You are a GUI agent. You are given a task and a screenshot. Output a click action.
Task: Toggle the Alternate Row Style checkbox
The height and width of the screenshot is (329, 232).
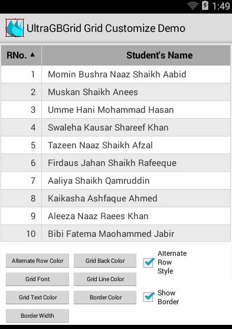pyautogui.click(x=149, y=262)
